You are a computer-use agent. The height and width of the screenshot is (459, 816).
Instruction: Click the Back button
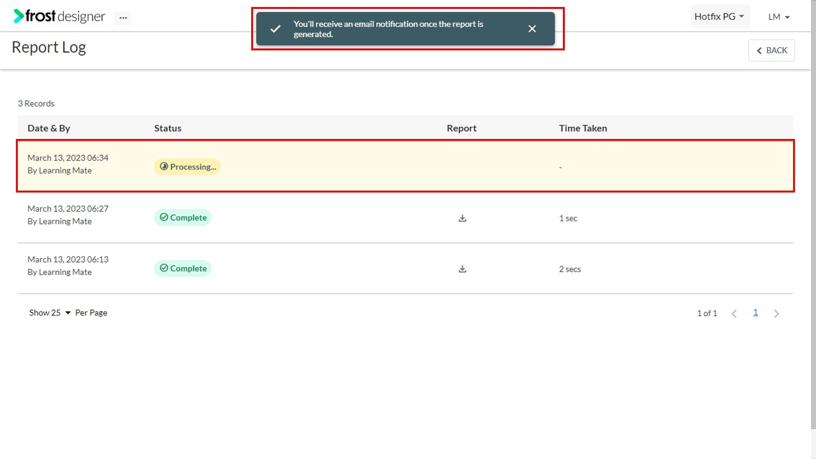771,50
